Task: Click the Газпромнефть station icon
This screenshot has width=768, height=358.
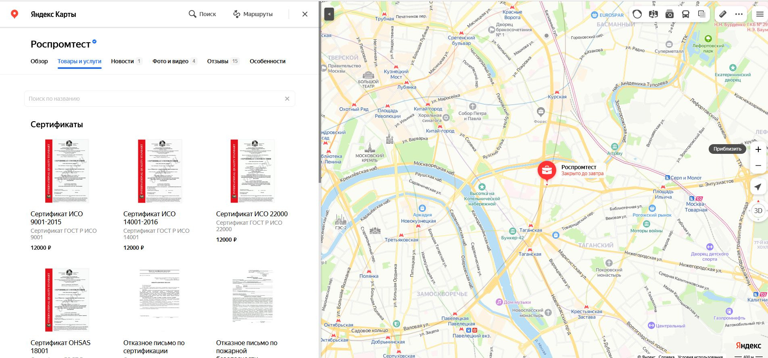Action: click(x=729, y=311)
